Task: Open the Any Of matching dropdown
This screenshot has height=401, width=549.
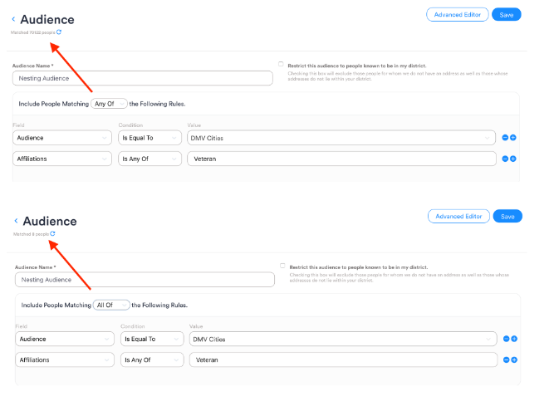Action: click(110, 104)
